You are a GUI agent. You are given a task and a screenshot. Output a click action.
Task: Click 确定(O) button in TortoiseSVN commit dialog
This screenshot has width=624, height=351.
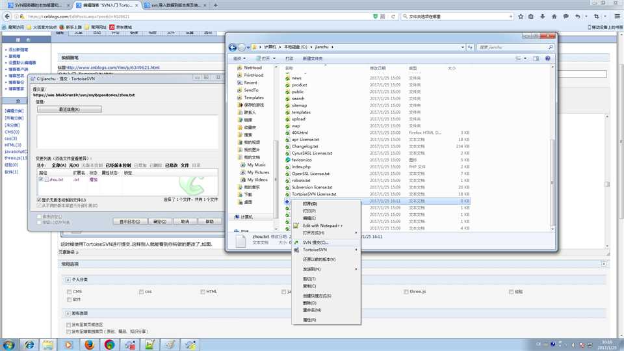tap(160, 222)
